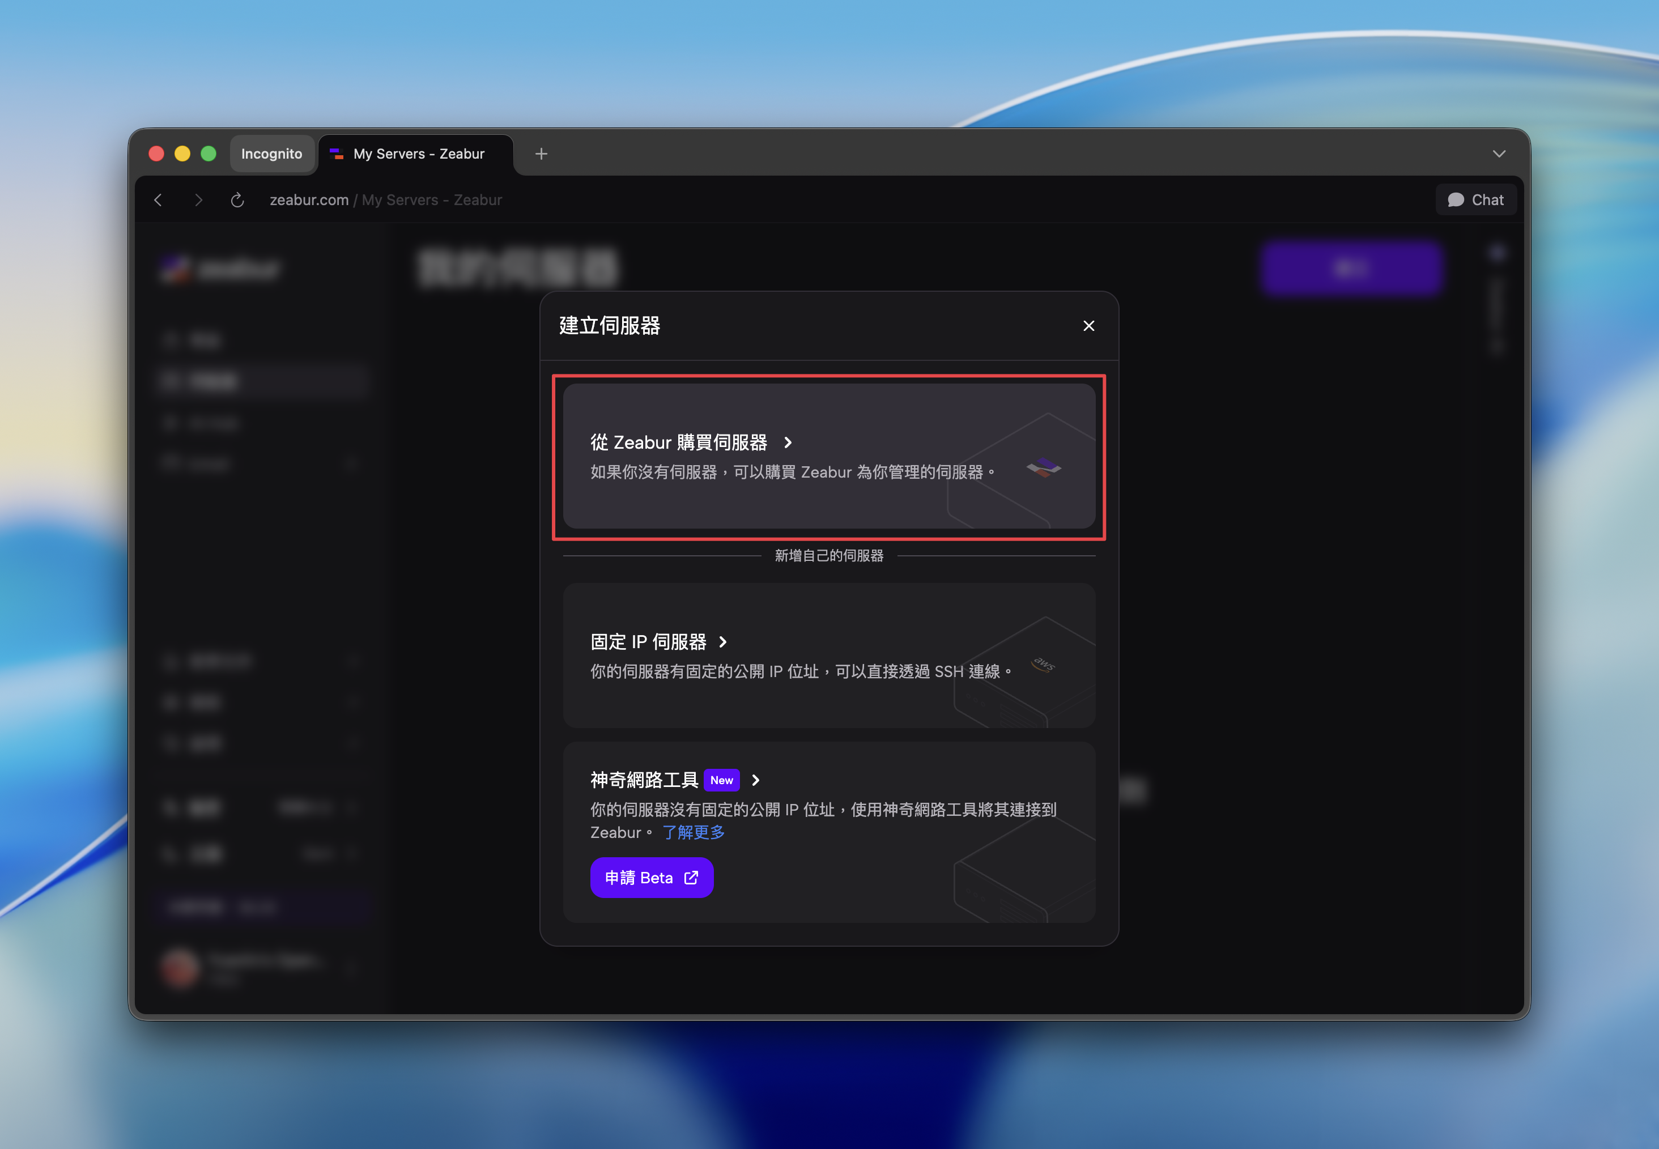Image resolution: width=1659 pixels, height=1149 pixels.
Task: Open a new browser tab
Action: 541,154
